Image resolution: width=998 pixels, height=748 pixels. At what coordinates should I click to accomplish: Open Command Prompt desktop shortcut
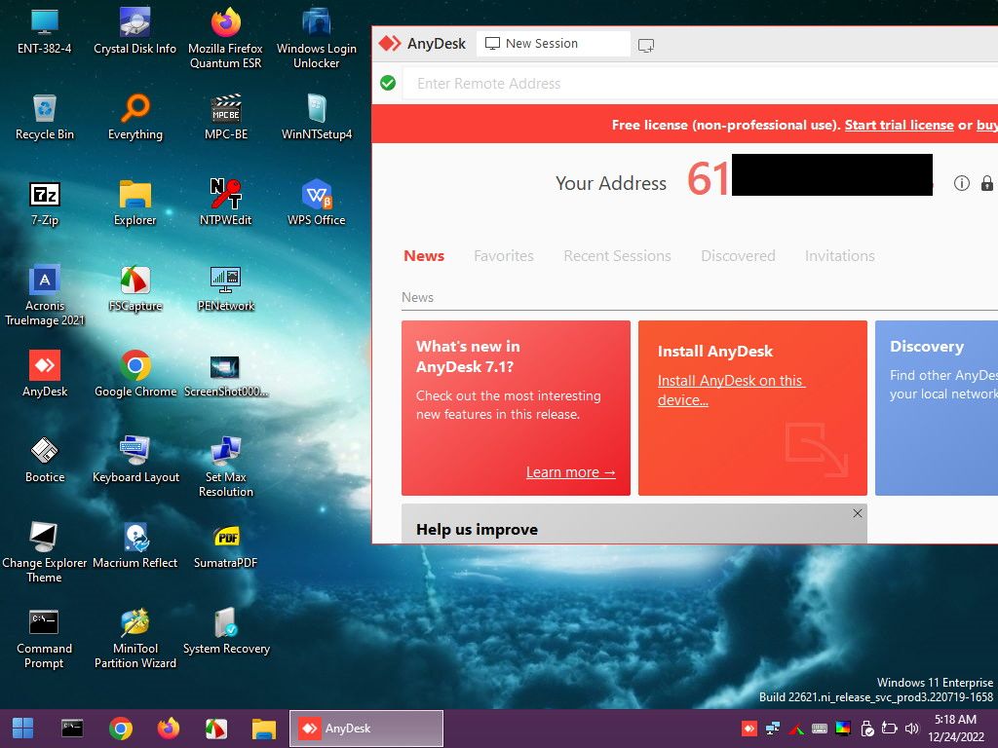click(x=45, y=638)
